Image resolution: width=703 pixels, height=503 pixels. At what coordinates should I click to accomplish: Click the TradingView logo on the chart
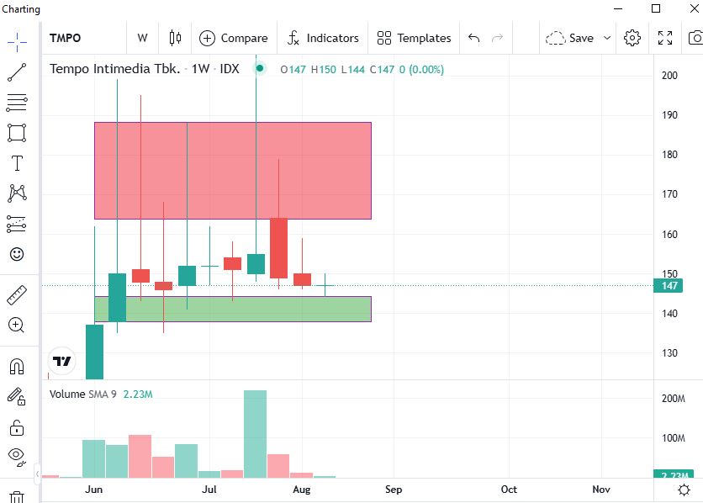tap(62, 361)
